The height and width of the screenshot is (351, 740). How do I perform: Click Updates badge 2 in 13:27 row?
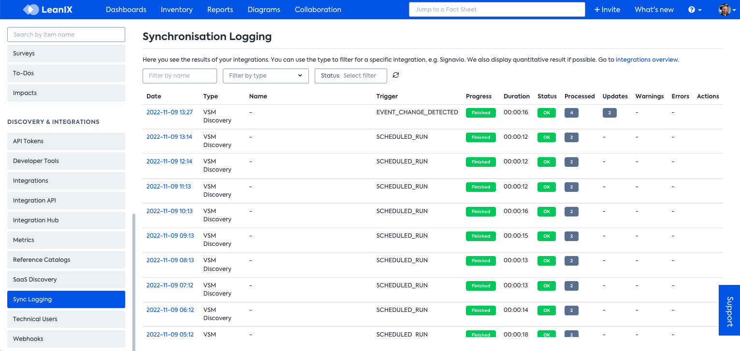(609, 113)
